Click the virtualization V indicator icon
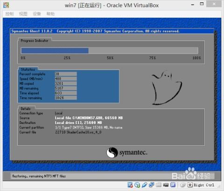The height and width of the screenshot is (191, 224). [173, 185]
